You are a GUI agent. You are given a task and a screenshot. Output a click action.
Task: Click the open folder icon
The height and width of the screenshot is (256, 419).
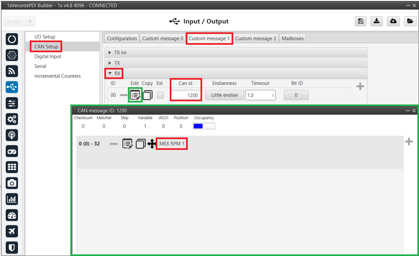coord(410,21)
